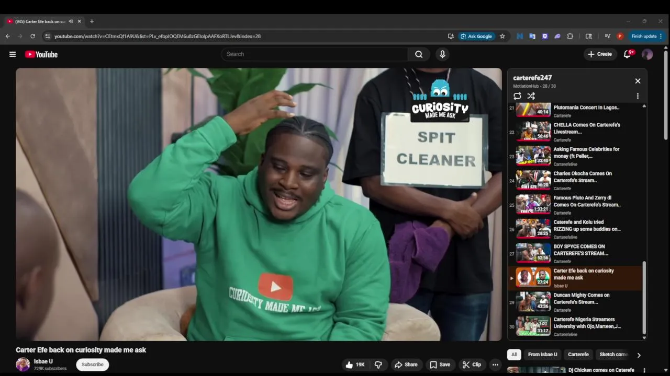Click the search magnifier button

(x=419, y=54)
